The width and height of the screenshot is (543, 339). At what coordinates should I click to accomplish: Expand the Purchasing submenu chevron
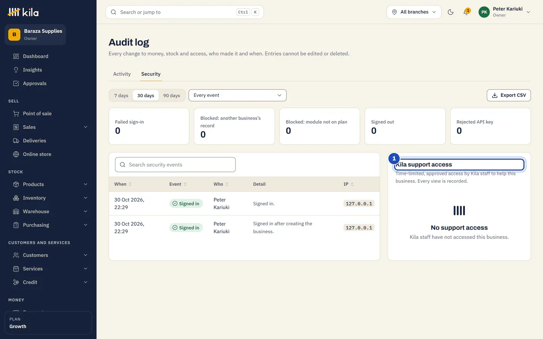[x=86, y=225]
